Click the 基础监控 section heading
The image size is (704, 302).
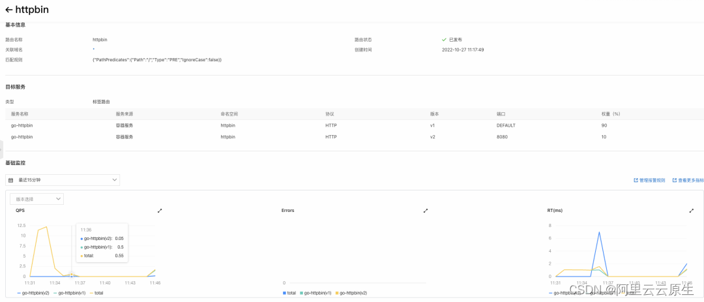point(15,162)
